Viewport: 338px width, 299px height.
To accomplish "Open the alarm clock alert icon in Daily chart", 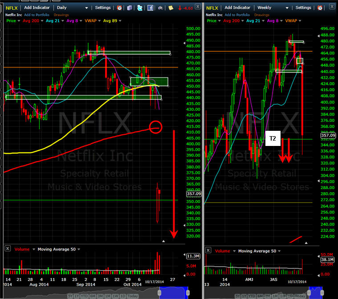I will click(119, 8).
